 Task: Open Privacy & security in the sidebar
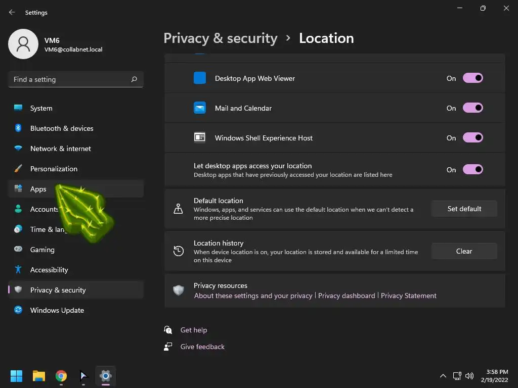pos(58,290)
